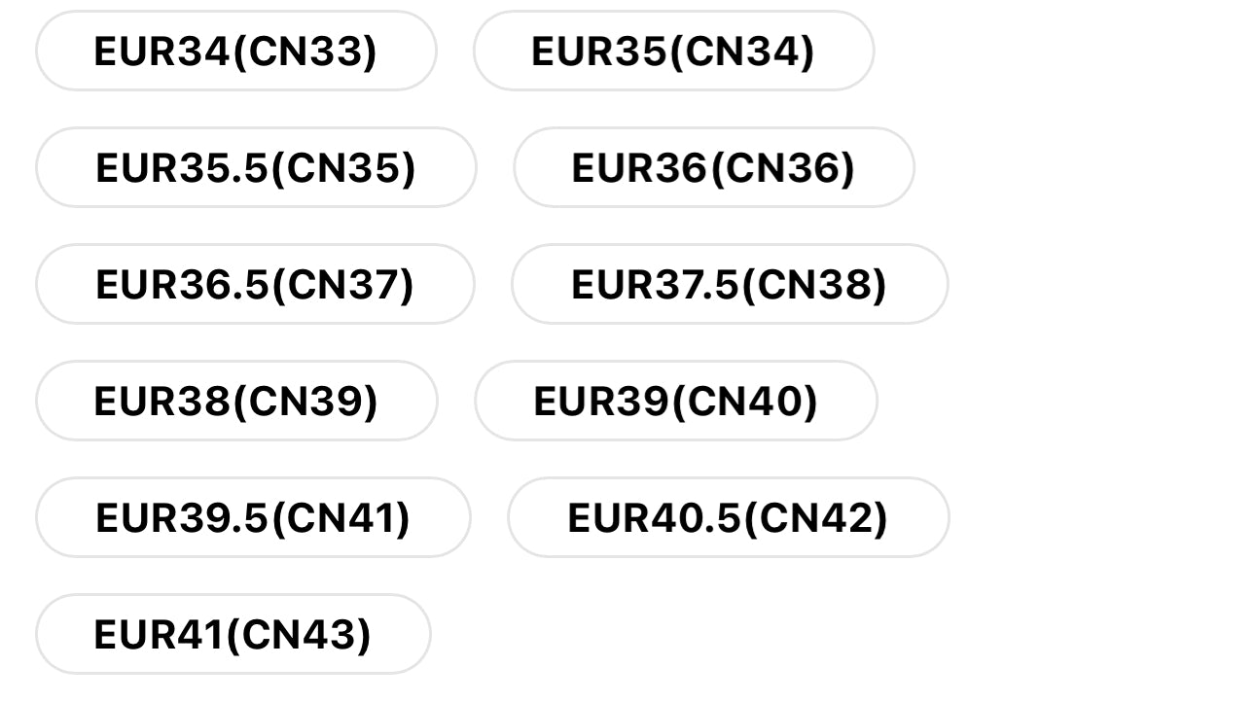Click the CN35 size pill
1255x702 pixels.
256,167
